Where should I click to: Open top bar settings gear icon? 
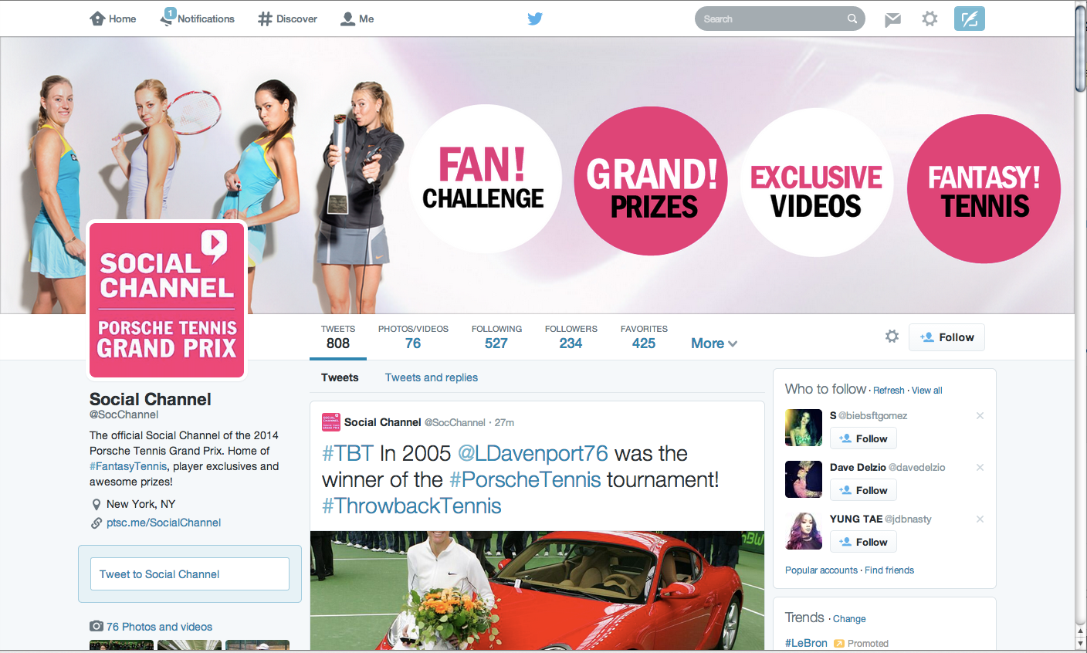pos(930,19)
